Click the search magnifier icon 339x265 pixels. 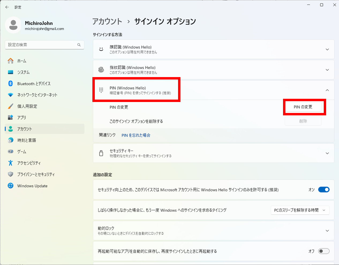(x=79, y=45)
